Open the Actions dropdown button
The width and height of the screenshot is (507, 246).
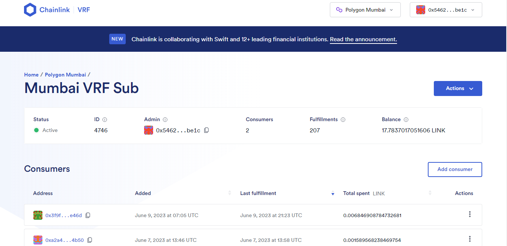pyautogui.click(x=458, y=88)
